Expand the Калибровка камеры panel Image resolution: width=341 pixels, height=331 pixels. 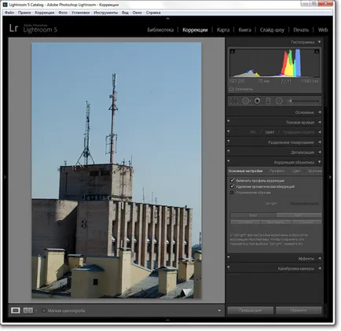click(320, 268)
